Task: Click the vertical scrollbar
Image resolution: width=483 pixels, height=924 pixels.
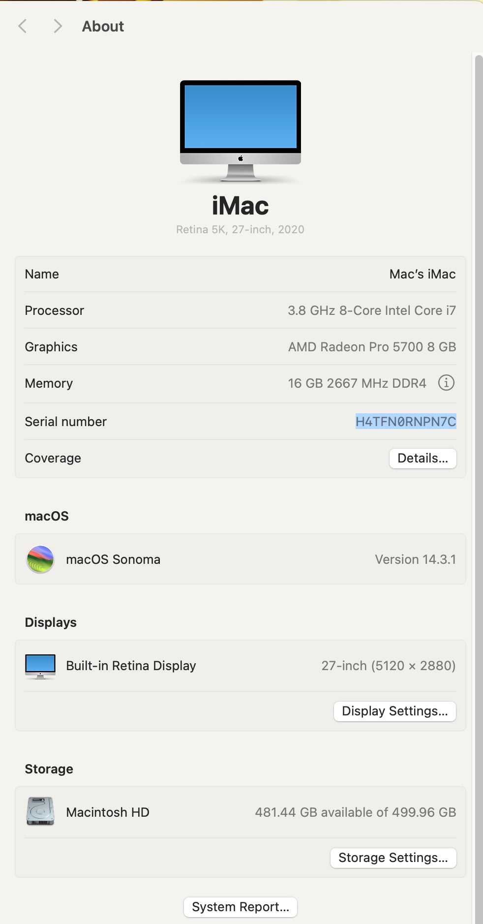Action: point(478,443)
